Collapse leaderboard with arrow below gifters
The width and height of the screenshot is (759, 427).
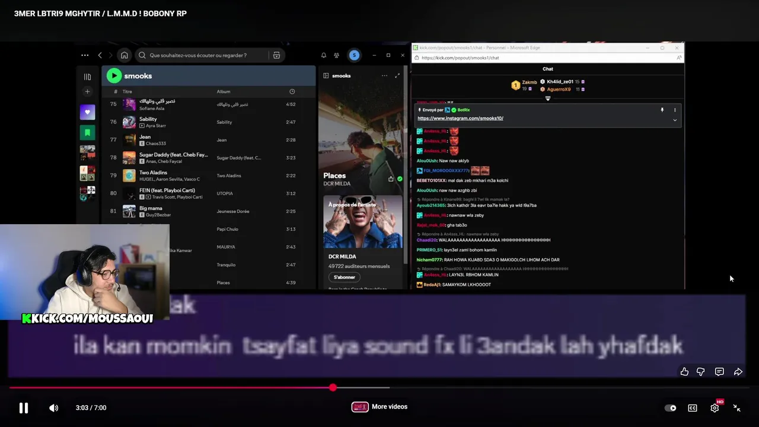click(548, 98)
